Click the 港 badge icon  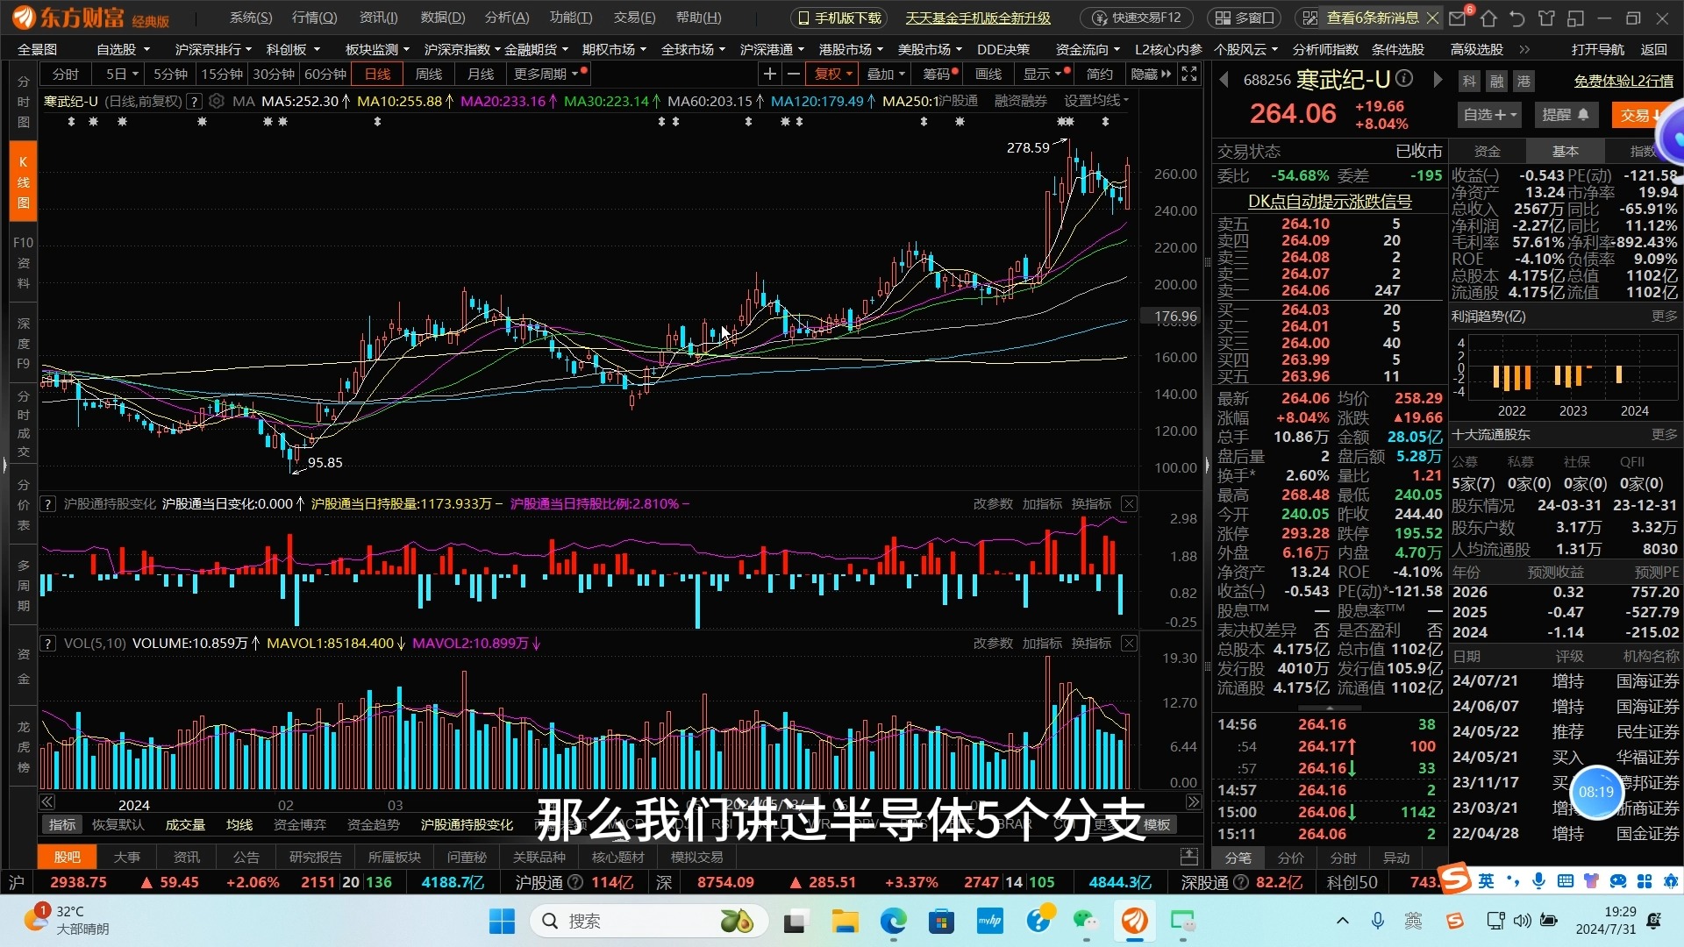tap(1523, 82)
